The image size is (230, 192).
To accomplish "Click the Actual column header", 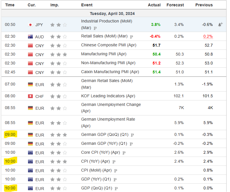I will tap(154, 5).
